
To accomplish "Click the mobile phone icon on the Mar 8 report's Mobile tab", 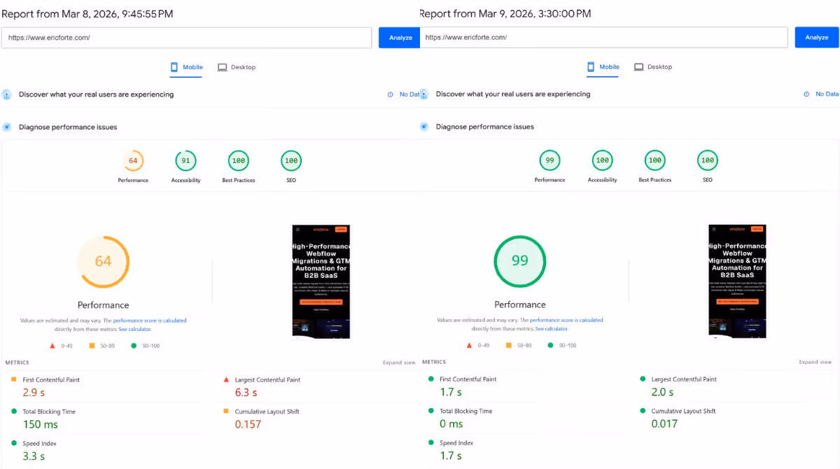I will coord(175,67).
